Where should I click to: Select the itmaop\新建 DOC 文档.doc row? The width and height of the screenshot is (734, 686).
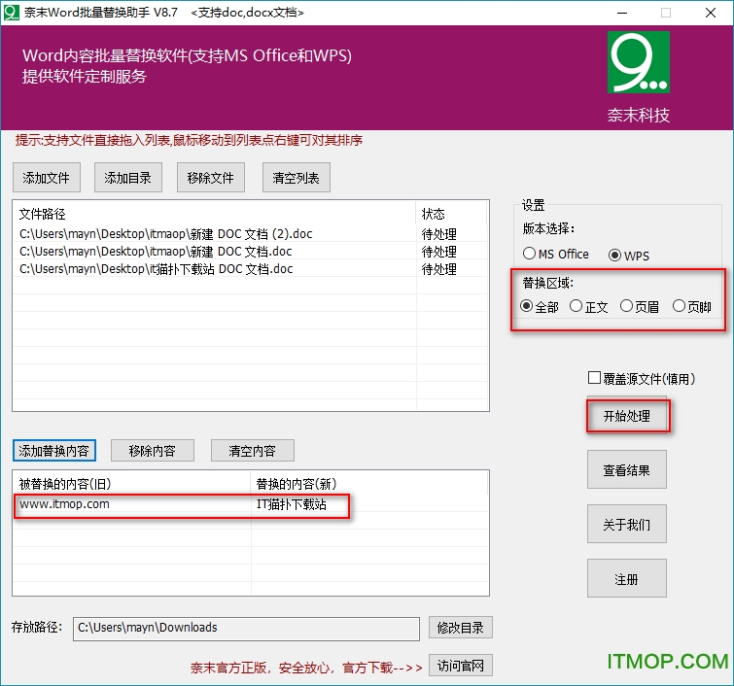tap(250, 252)
